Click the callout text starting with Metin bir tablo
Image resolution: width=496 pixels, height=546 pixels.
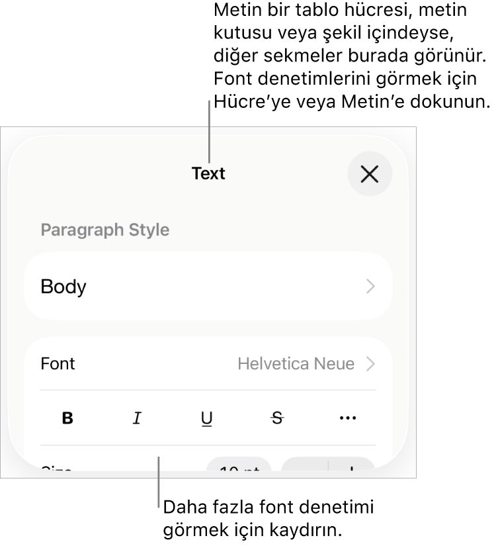click(x=352, y=56)
